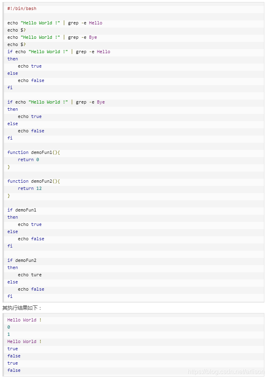Click the '#!/bin/bash' shebang line
This screenshot has height=379, width=268.
22,8
